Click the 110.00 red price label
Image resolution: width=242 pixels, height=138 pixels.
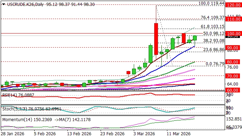pyautogui.click(x=233, y=19)
